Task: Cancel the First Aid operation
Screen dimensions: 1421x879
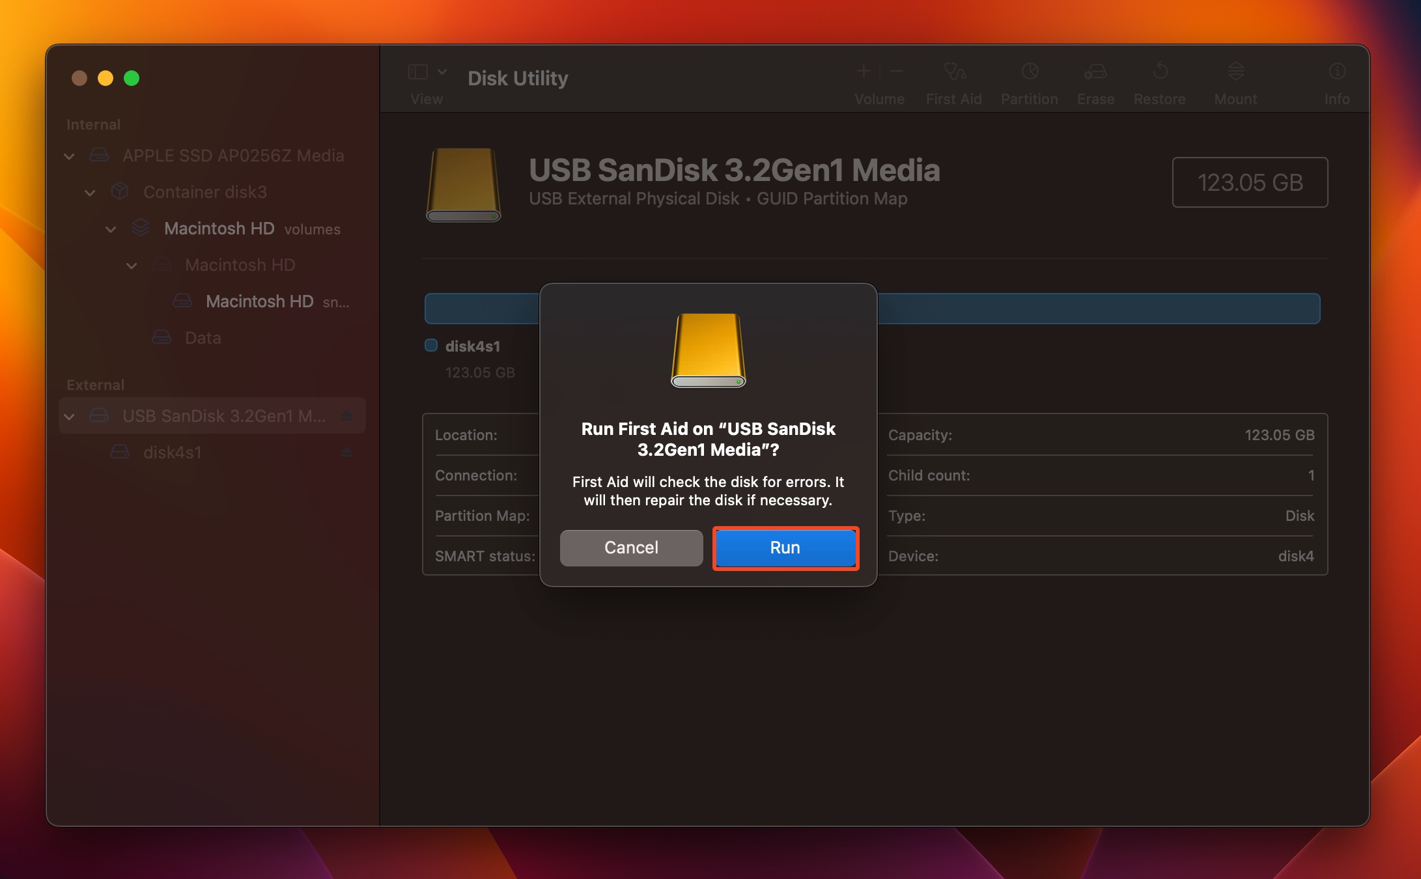Action: tap(629, 547)
